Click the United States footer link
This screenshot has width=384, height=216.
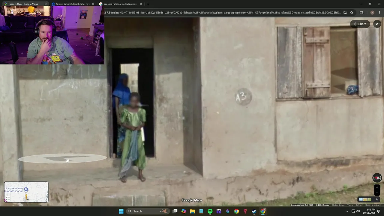click(338, 205)
